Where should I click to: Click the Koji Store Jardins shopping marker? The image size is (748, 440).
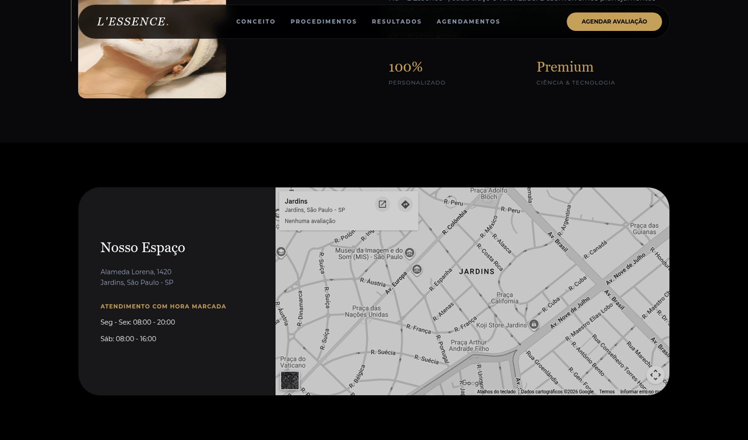(534, 324)
